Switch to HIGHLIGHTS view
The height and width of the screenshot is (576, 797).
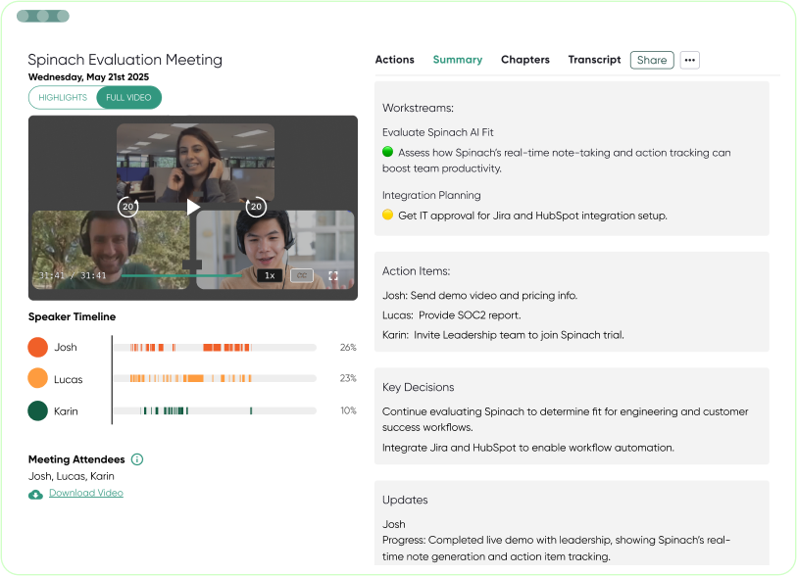[63, 98]
